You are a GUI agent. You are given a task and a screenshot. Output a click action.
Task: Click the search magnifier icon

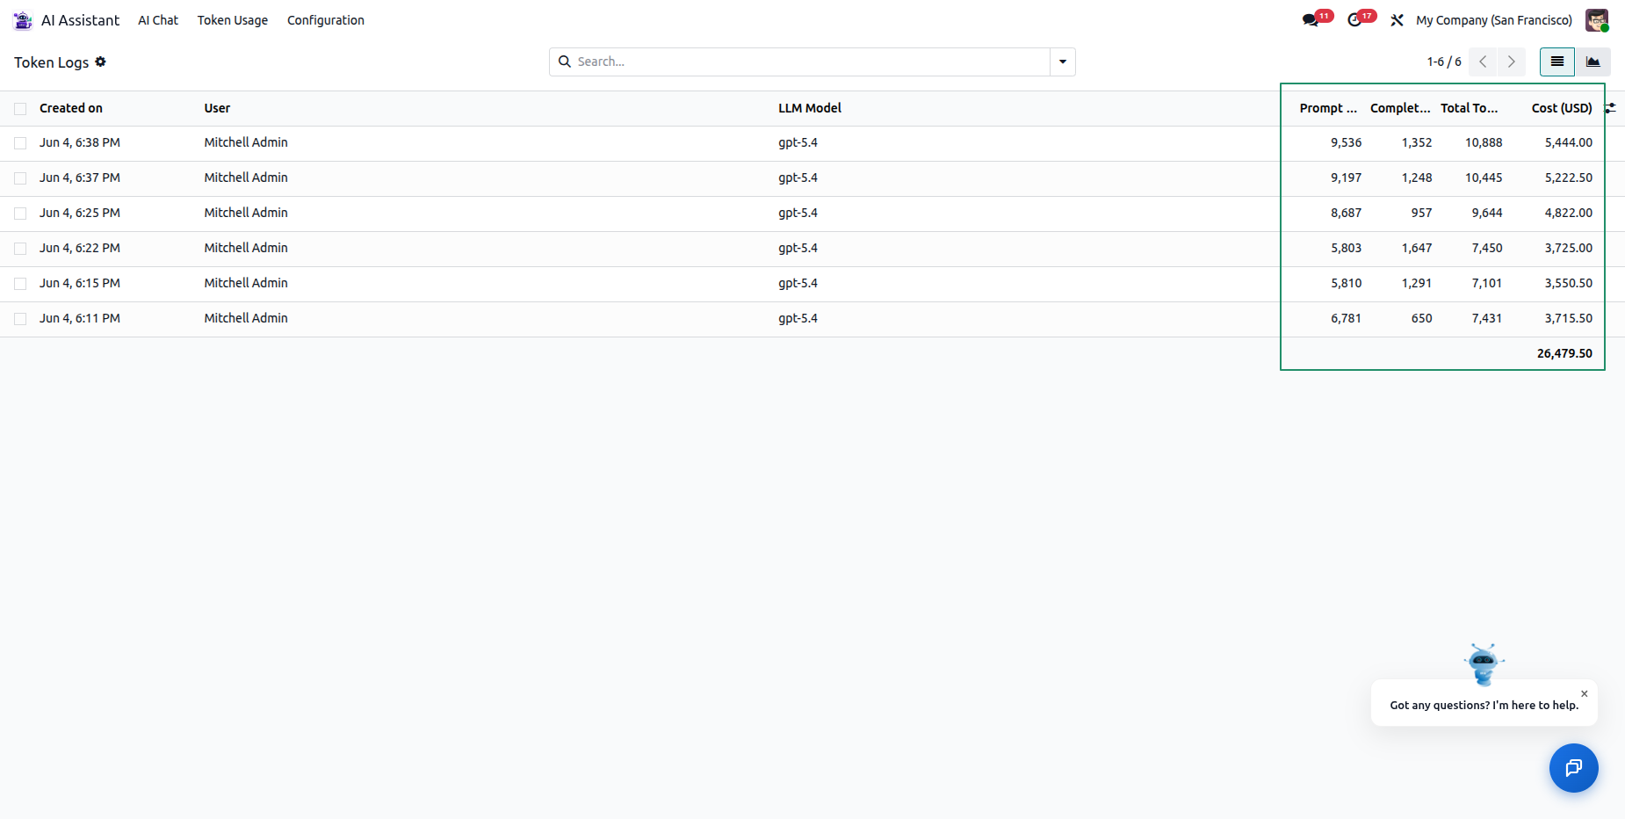[565, 62]
